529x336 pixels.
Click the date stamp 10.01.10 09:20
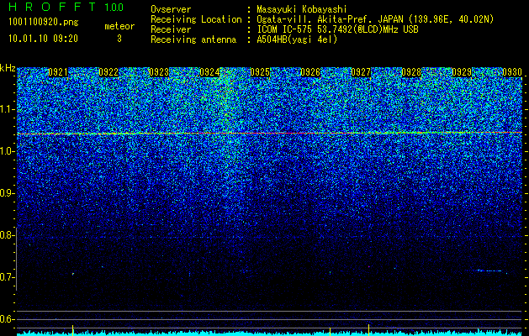pyautogui.click(x=43, y=39)
